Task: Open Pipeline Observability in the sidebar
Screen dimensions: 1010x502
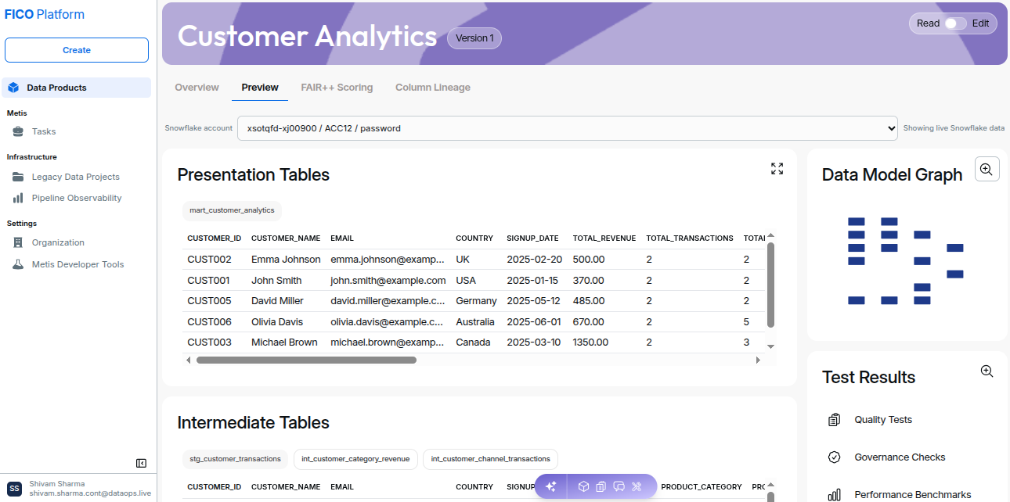Action: (76, 198)
